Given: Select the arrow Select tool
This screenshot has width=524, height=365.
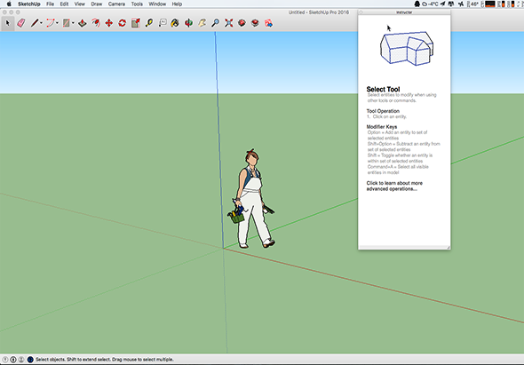Looking at the screenshot, I should (8, 23).
